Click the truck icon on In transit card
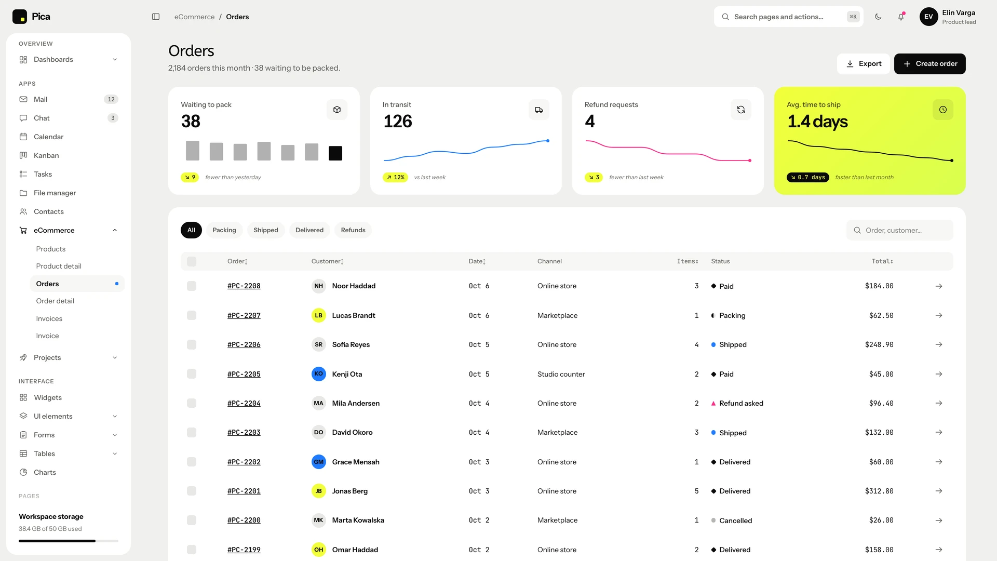997x561 pixels. (539, 110)
